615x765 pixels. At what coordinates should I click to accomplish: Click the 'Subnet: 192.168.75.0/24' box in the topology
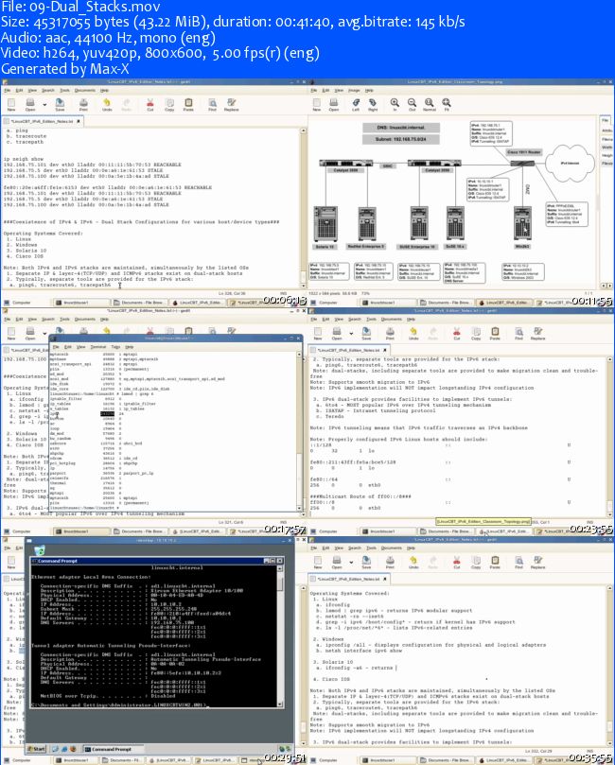pos(401,140)
